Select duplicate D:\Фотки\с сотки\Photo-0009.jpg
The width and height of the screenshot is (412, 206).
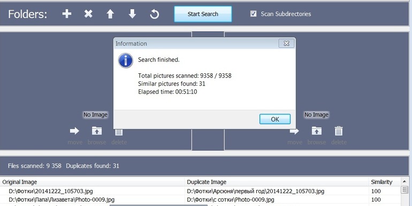[x=231, y=200]
